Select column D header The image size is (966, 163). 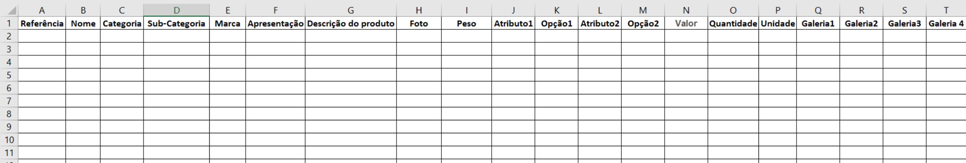[176, 10]
